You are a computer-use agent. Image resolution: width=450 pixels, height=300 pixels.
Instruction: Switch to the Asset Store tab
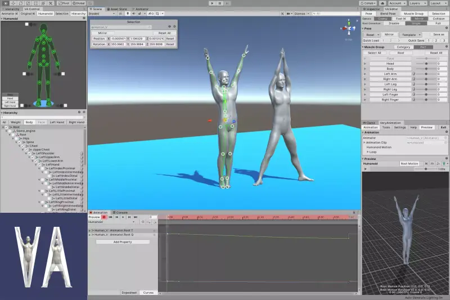[x=117, y=9]
